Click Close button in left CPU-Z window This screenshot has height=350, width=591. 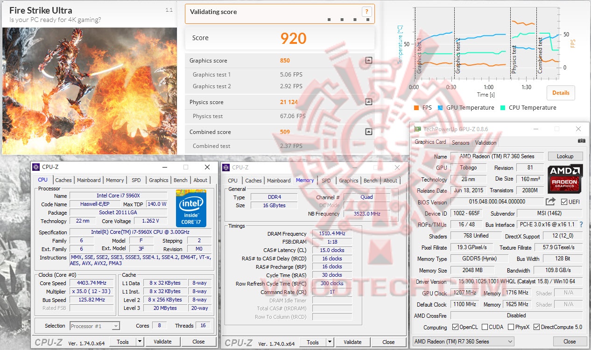(x=198, y=342)
